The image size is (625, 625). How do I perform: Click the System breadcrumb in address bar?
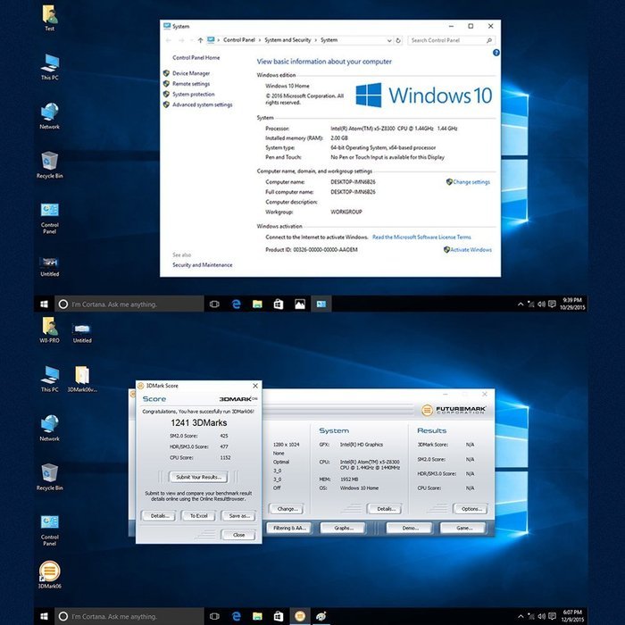click(329, 40)
